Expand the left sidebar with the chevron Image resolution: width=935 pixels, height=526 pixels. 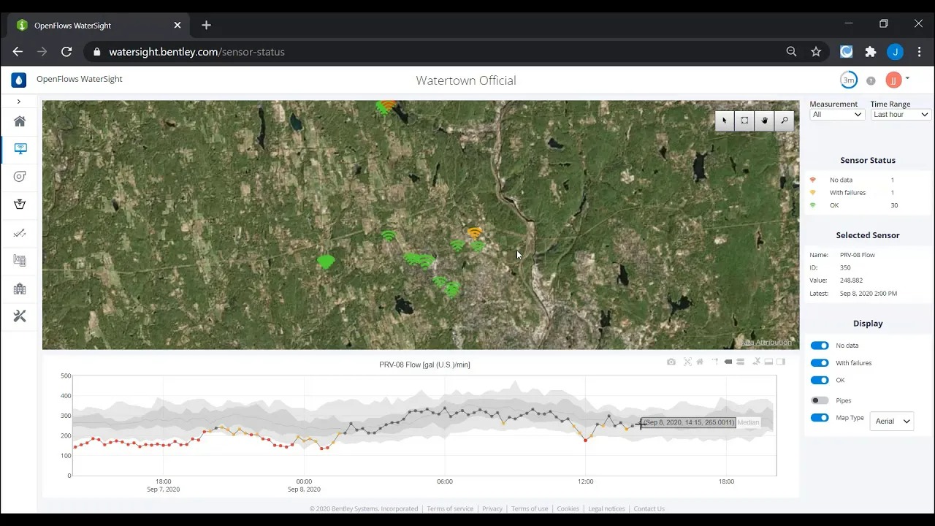pyautogui.click(x=19, y=102)
